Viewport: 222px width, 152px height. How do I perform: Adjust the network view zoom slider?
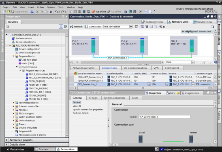tap(204, 62)
